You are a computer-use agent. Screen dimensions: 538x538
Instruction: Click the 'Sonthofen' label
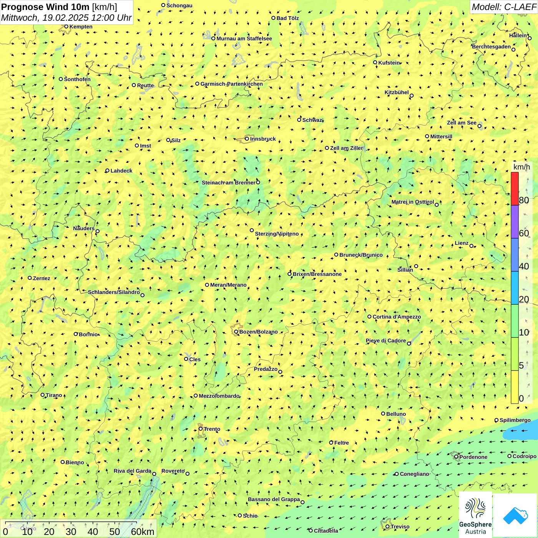77,79
